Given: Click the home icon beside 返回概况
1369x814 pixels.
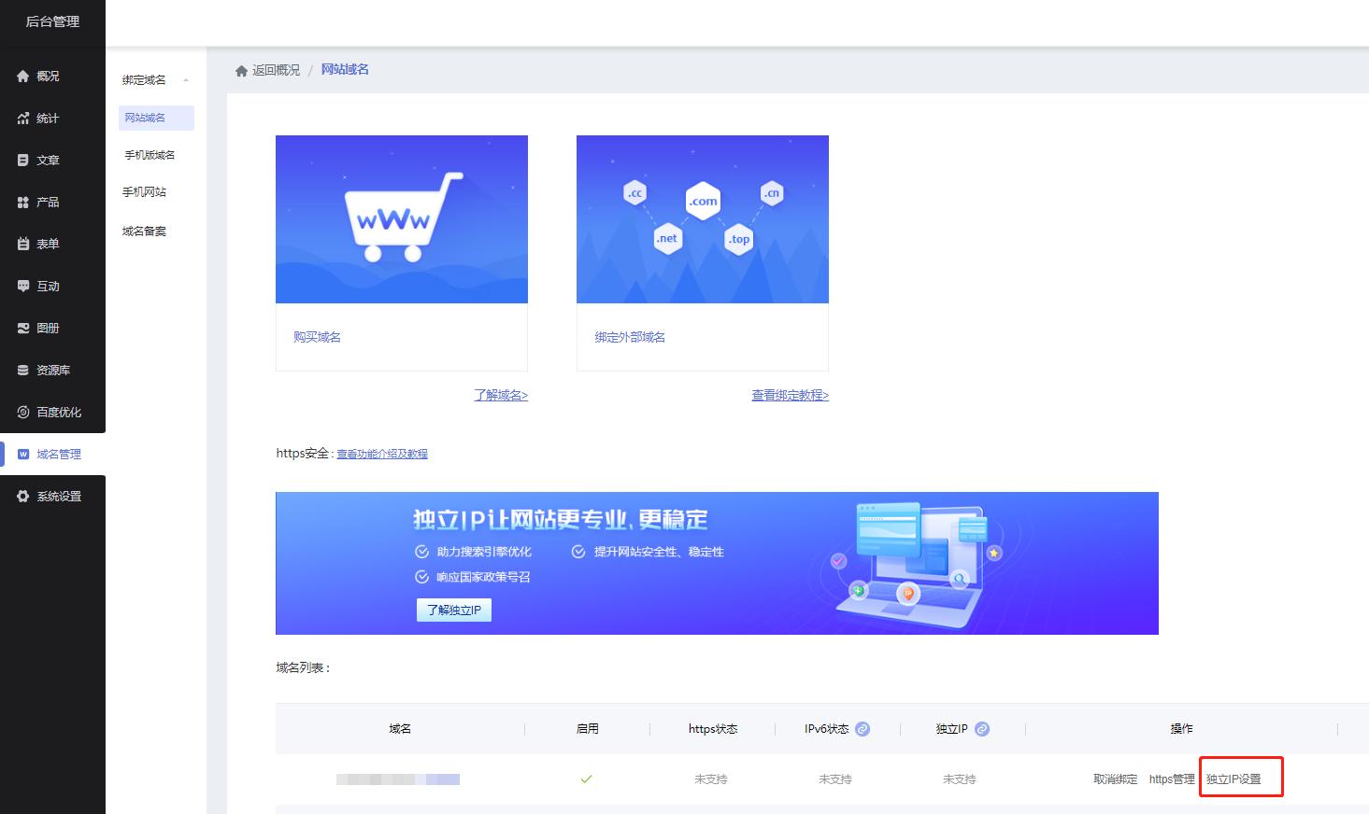Looking at the screenshot, I should point(241,71).
